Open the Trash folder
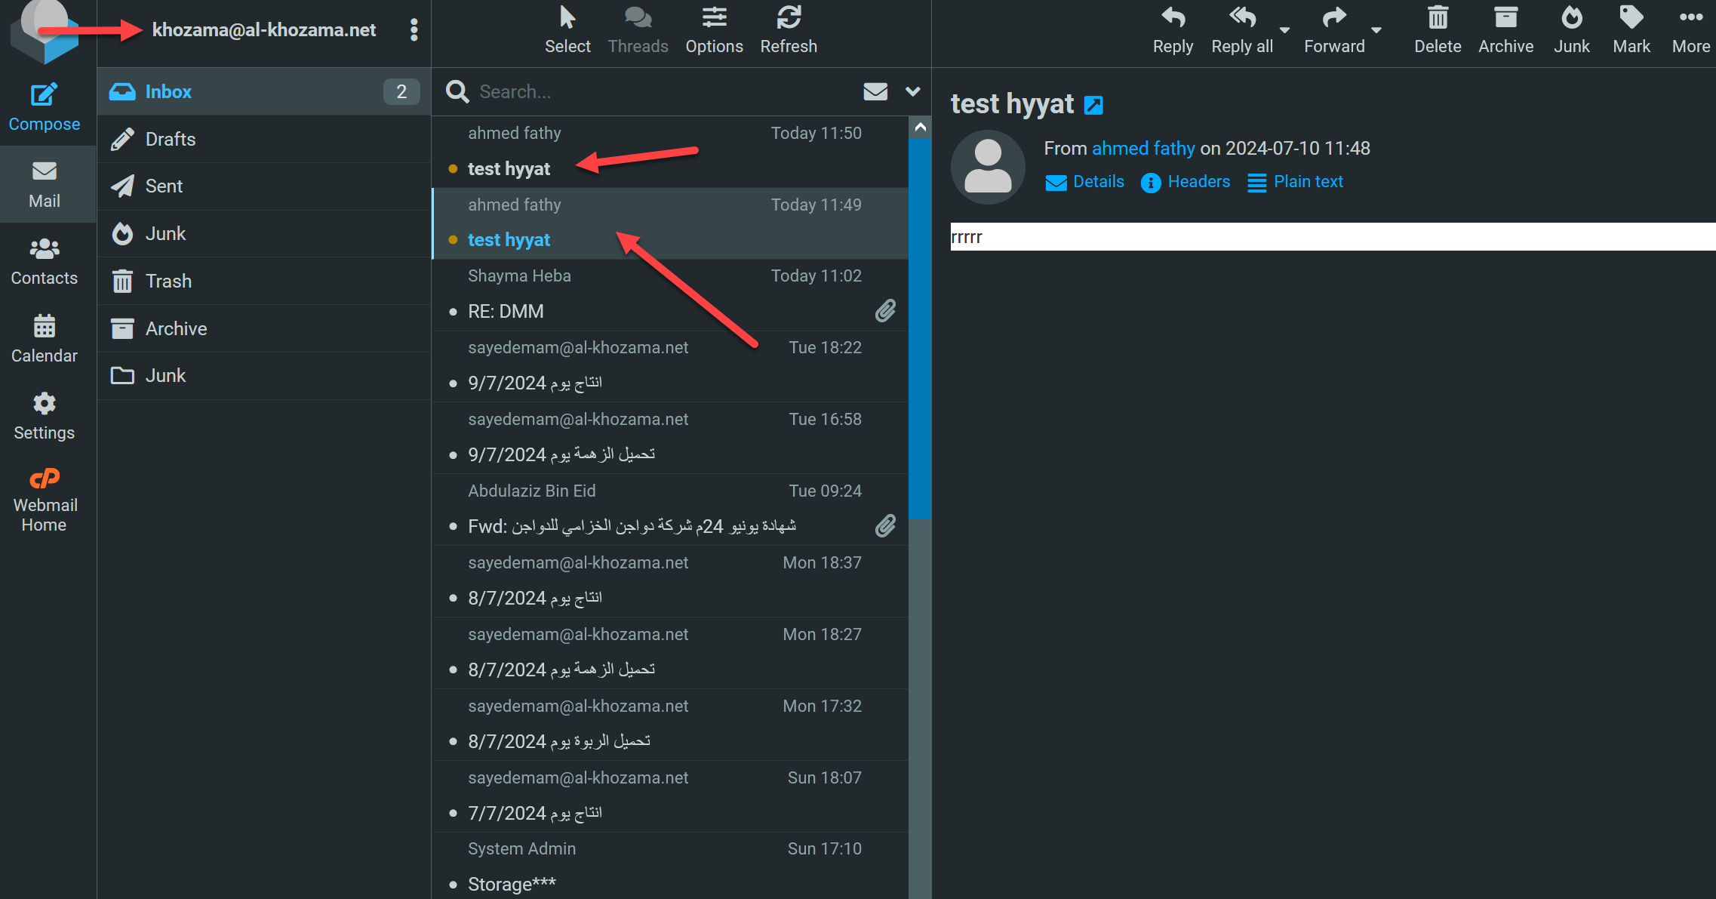 point(168,281)
